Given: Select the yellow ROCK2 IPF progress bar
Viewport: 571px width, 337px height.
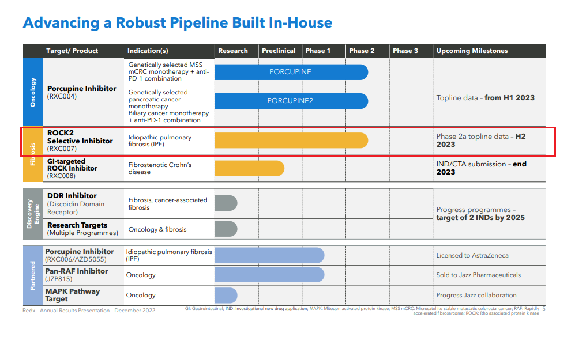Looking at the screenshot, I should click(x=291, y=141).
